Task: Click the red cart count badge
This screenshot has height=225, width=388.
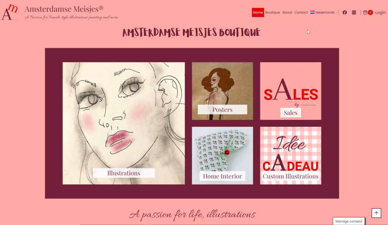Action: pyautogui.click(x=370, y=12)
